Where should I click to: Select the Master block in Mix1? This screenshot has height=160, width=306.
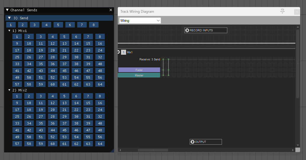139,75
